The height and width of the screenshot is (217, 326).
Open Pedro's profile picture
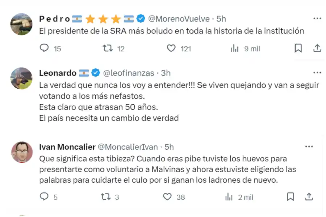[21, 24]
